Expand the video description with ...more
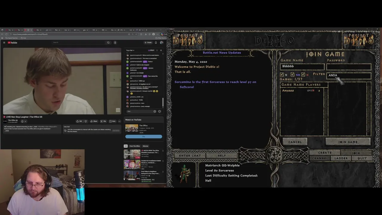The width and height of the screenshot is (382, 215). click(7, 131)
